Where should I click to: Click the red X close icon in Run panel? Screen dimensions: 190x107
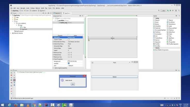pos(11,91)
